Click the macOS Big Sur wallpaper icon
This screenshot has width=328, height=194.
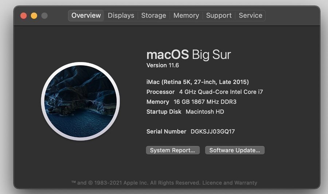[80, 101]
